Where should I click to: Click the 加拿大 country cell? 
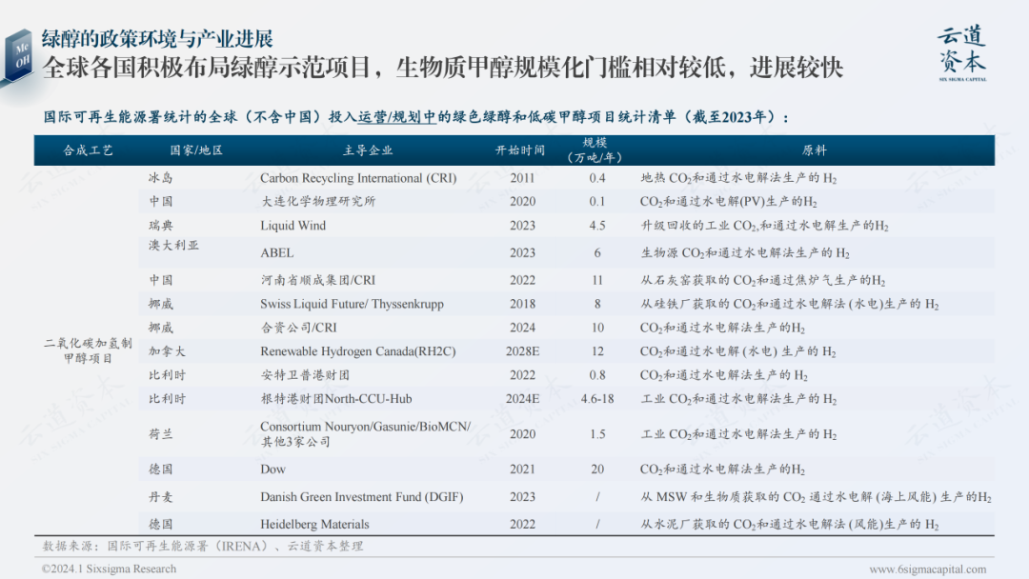pos(167,351)
